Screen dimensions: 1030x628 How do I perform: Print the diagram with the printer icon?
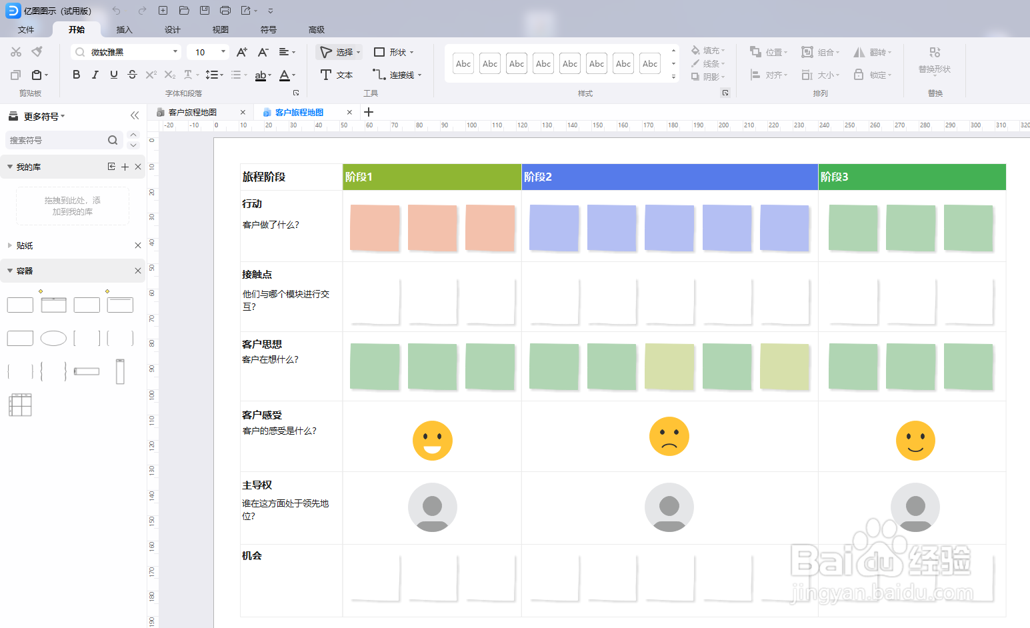(225, 11)
